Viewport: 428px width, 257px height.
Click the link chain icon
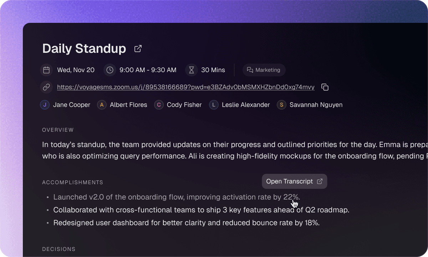tap(46, 87)
